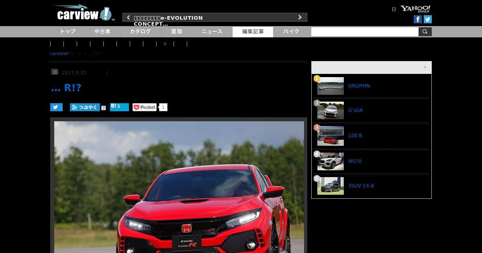The width and height of the screenshot is (482, 253).
Task: Show next headline in news ticker
Action: [300, 17]
